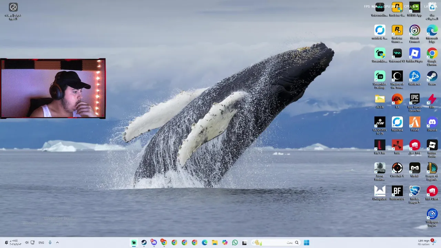Open the Streamlabs installer icon with shield
The image size is (441, 248).
click(380, 55)
